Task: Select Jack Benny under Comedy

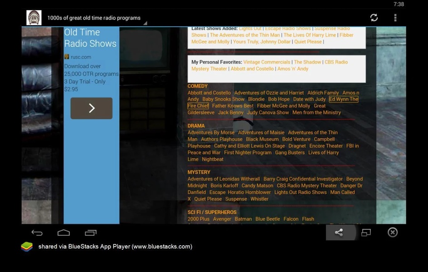Action: [x=231, y=112]
